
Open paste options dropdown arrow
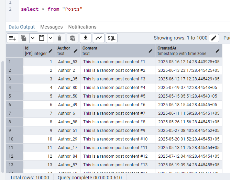coord(51,38)
